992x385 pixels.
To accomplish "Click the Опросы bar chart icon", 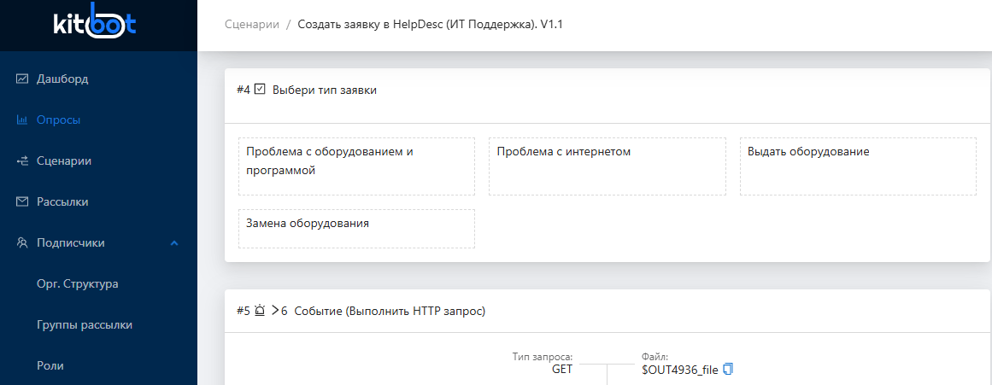I will tap(23, 120).
